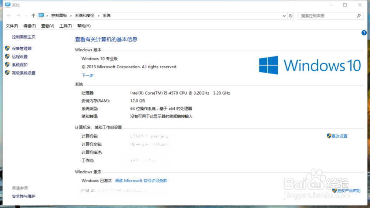Refresh the System page

(291, 16)
